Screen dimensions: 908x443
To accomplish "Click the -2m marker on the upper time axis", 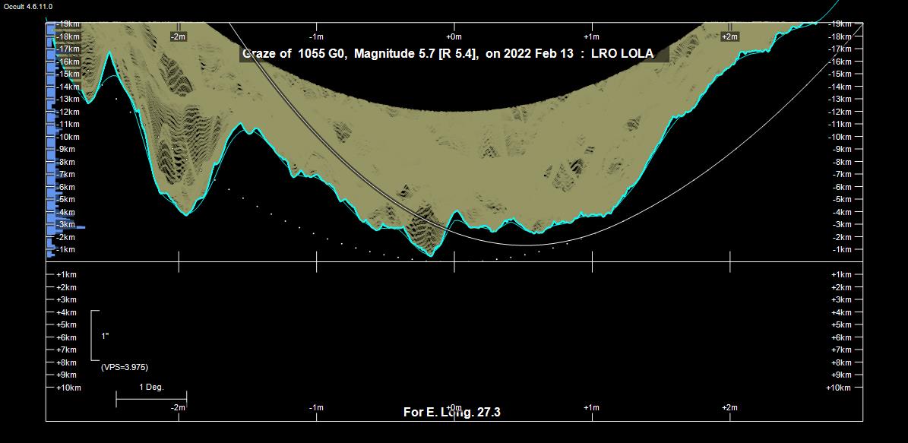I will coord(179,36).
